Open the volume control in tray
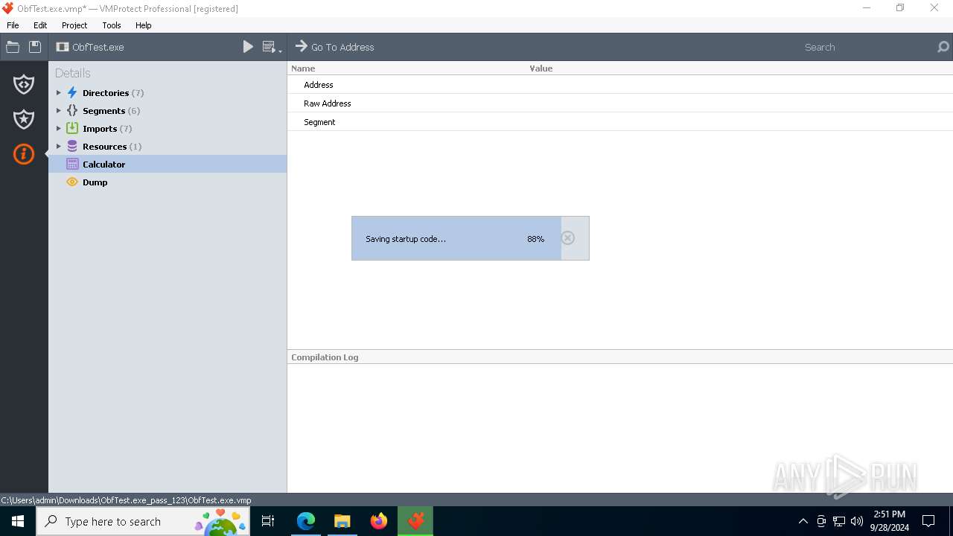The height and width of the screenshot is (536, 953). pos(857,521)
